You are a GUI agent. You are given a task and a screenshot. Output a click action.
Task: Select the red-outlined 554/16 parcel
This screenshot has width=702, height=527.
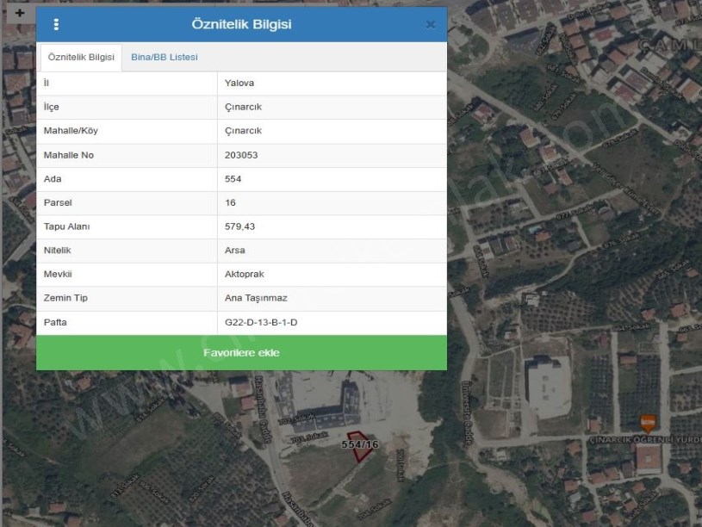[x=355, y=447]
